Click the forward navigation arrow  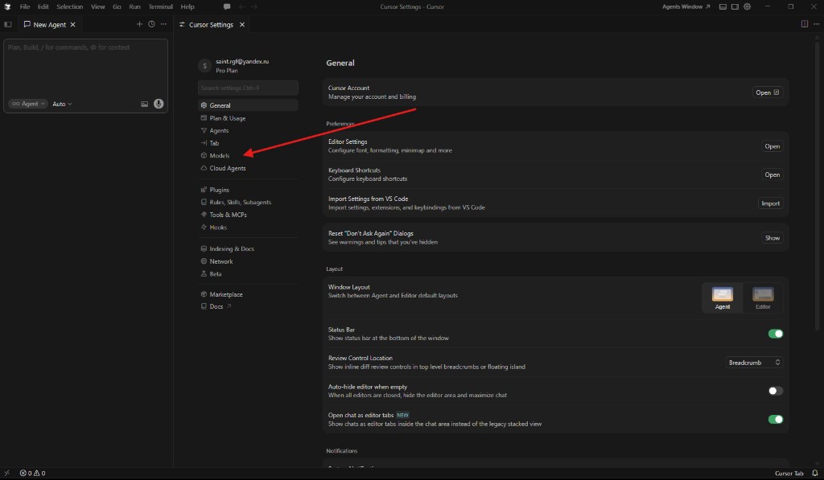click(x=254, y=6)
